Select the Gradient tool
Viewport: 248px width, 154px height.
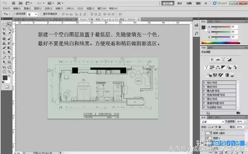pyautogui.click(x=9, y=48)
